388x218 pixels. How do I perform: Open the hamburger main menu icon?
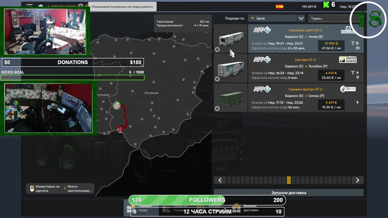pyautogui.click(x=29, y=5)
